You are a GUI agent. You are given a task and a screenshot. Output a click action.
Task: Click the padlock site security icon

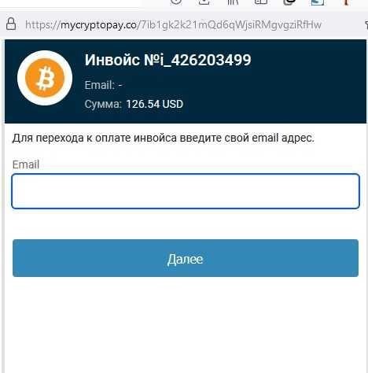(x=11, y=24)
